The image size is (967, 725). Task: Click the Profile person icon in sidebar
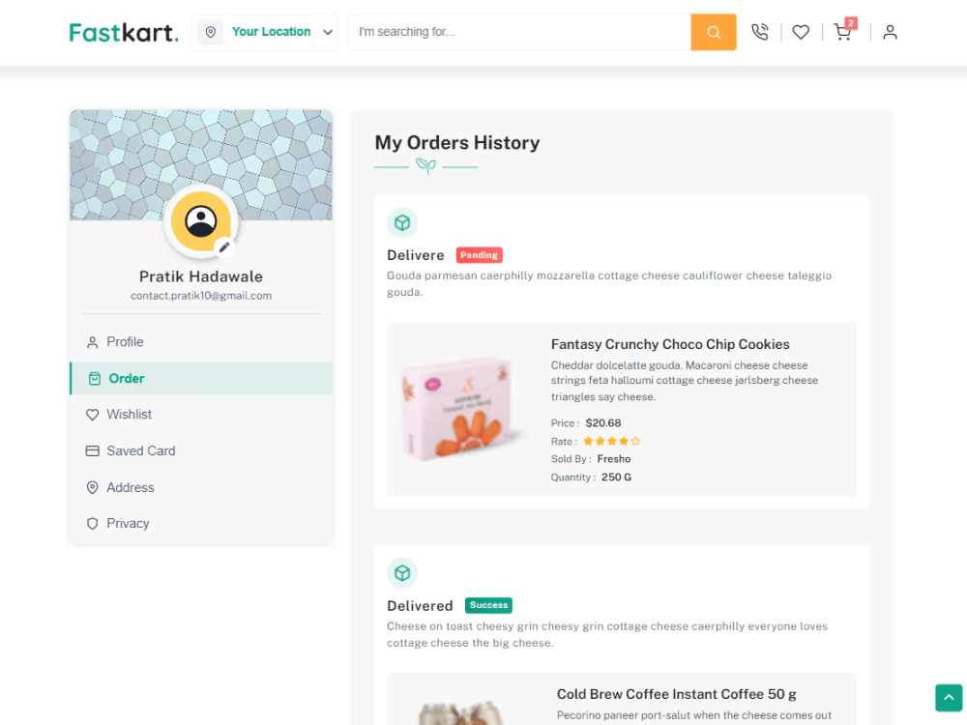point(92,343)
